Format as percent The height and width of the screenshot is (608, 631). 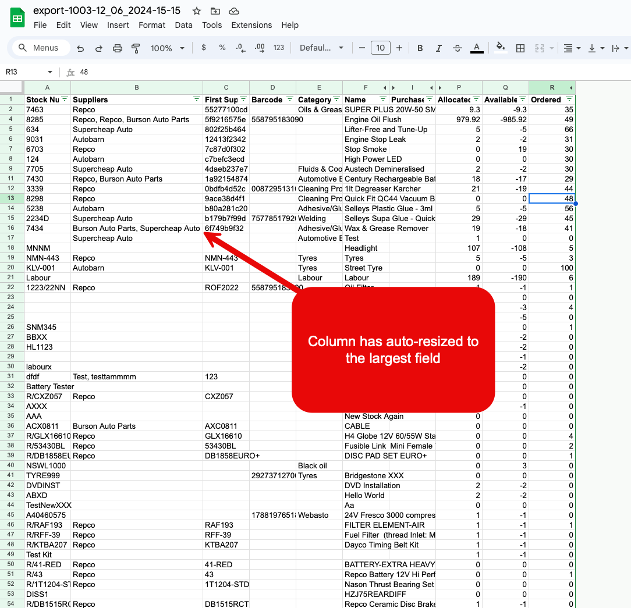click(x=222, y=48)
